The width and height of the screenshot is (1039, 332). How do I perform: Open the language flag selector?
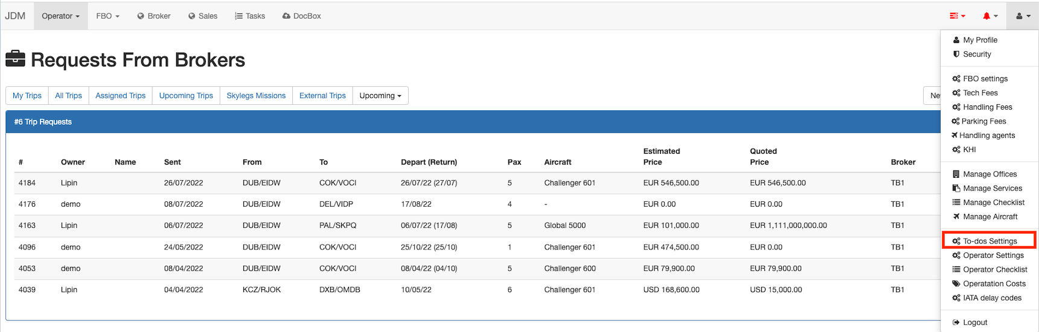957,16
